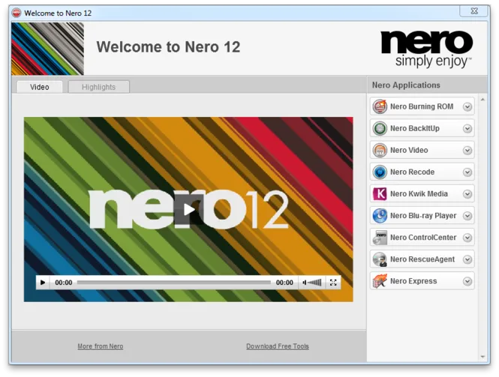
Task: Click the Nero RescueAgent icon
Action: point(380,259)
